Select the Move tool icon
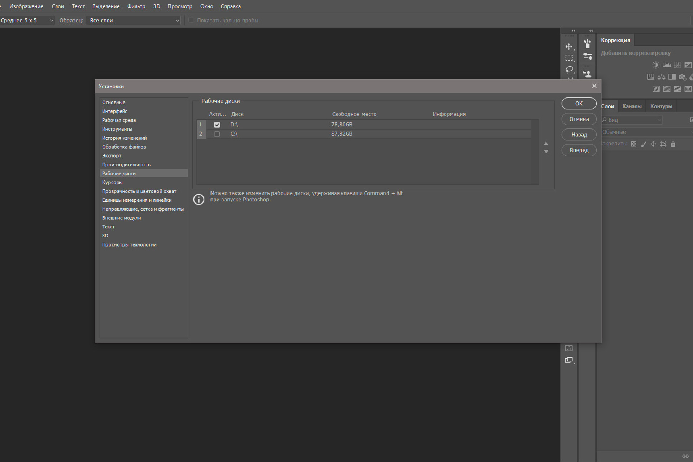The image size is (693, 462). (569, 47)
